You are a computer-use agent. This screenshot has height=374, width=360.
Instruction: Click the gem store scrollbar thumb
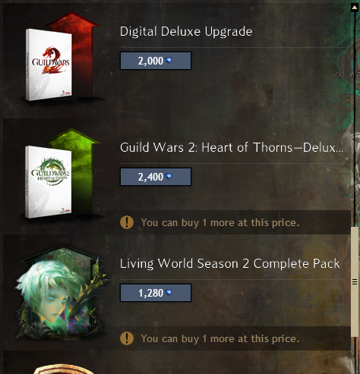pyautogui.click(x=355, y=281)
